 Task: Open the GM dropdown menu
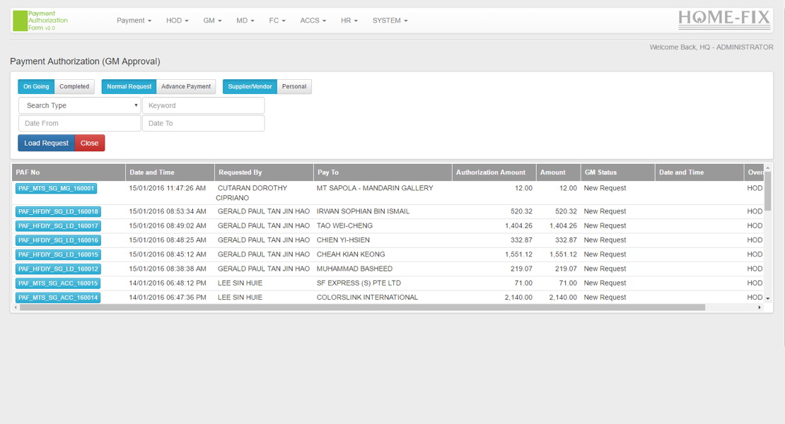tap(211, 20)
